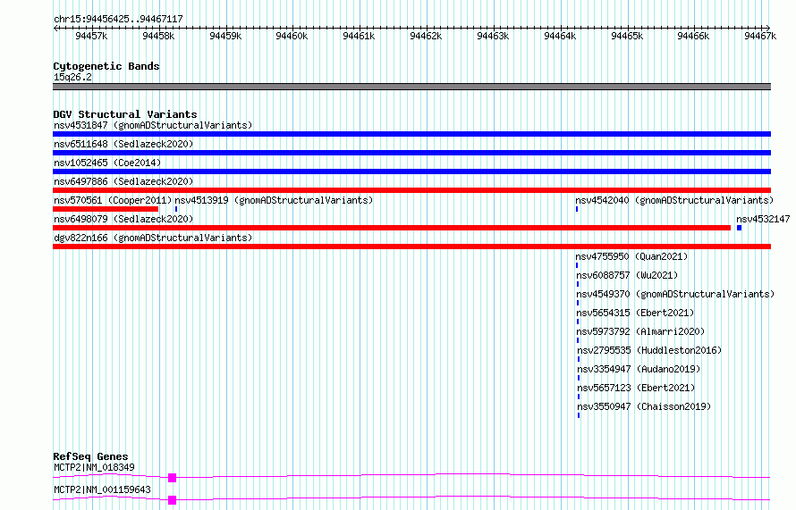Click the 94466k ruler tick label

coord(693,36)
